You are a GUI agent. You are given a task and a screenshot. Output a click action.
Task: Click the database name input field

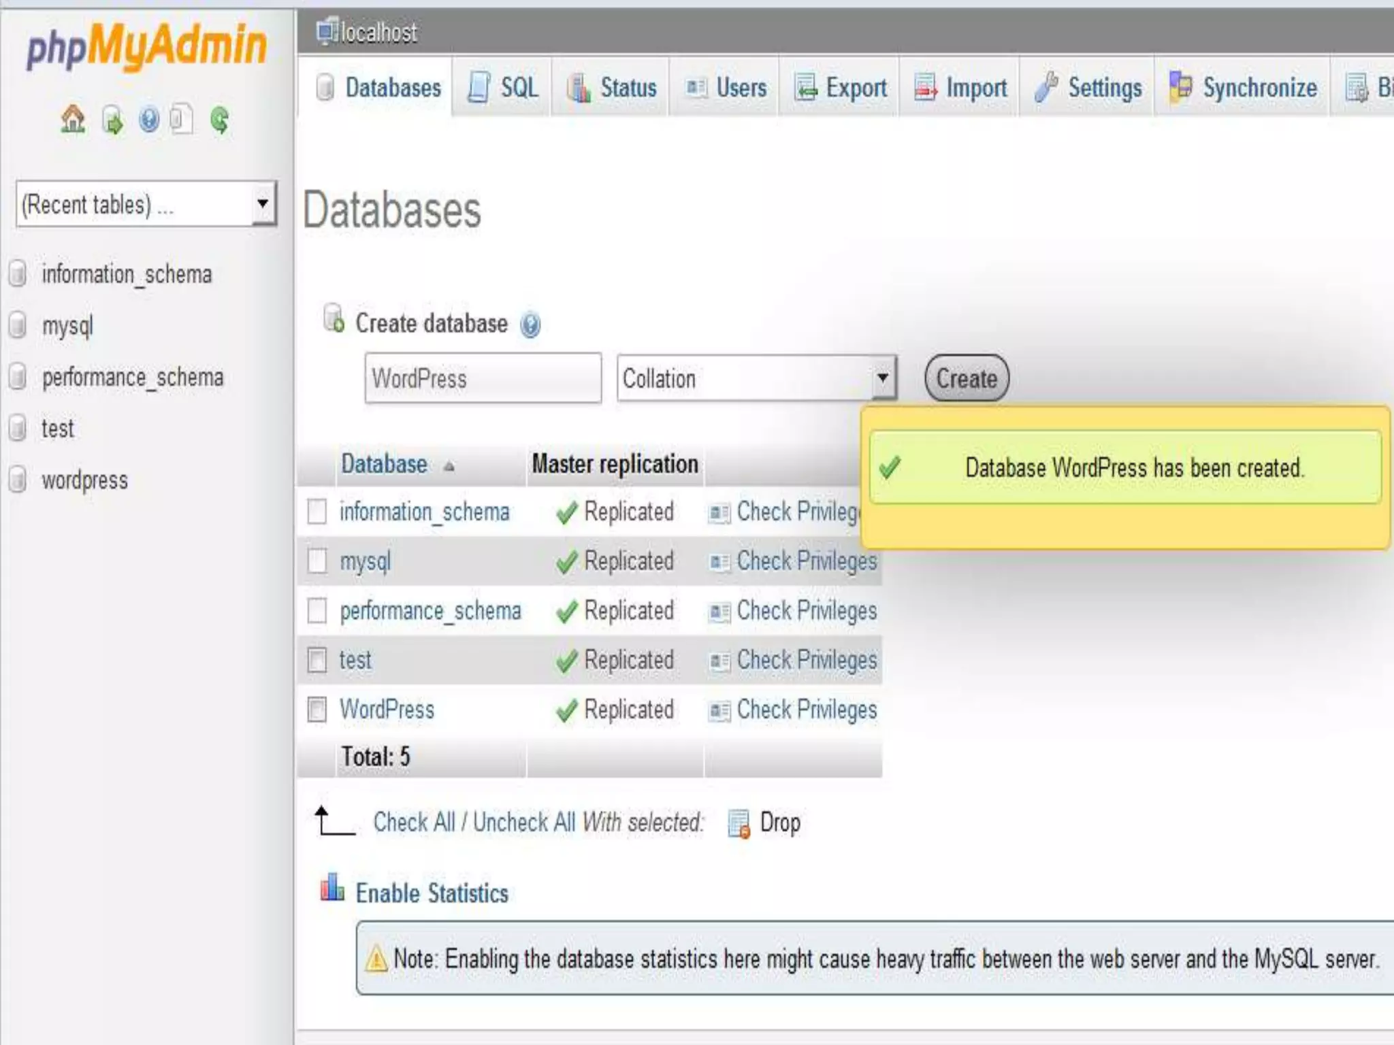pos(483,378)
